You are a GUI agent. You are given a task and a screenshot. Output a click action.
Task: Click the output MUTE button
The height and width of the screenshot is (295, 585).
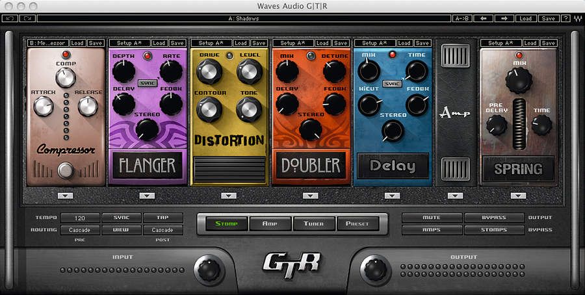[x=432, y=218]
